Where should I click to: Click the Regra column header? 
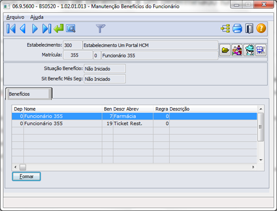tap(161, 109)
